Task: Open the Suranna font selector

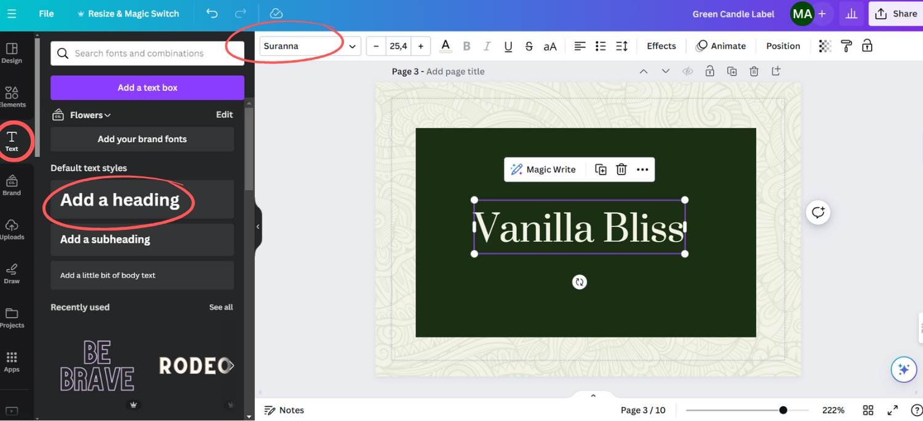Action: 308,45
